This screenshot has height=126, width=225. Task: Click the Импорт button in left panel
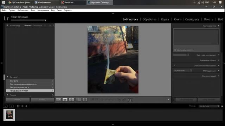(18, 99)
